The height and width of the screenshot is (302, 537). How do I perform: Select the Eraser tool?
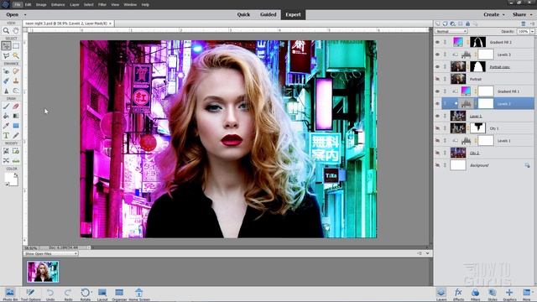tap(16, 107)
